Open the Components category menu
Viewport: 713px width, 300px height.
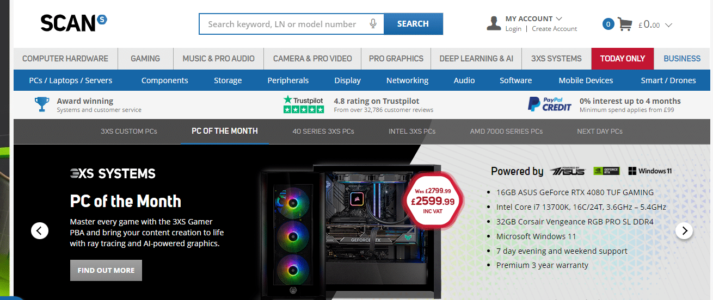click(164, 80)
